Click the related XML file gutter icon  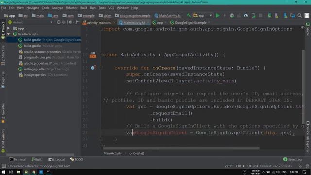click(x=93, y=55)
